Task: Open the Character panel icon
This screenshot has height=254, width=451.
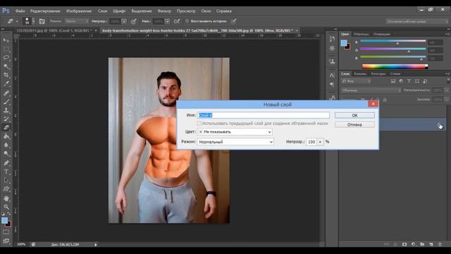Action: pyautogui.click(x=332, y=75)
